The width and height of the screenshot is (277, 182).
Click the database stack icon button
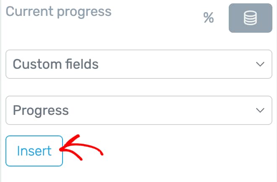250,18
